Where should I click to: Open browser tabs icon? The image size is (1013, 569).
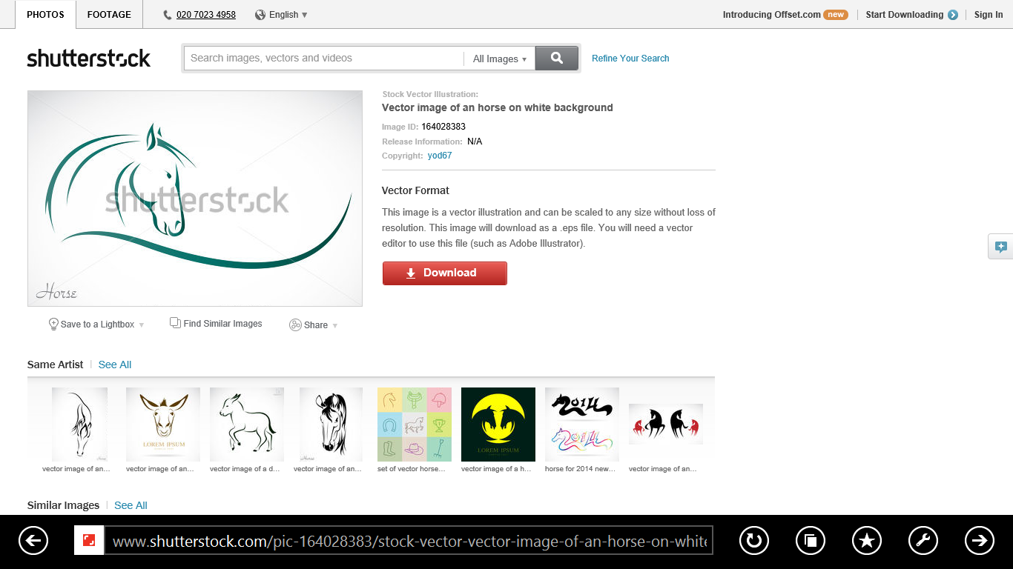pos(811,541)
